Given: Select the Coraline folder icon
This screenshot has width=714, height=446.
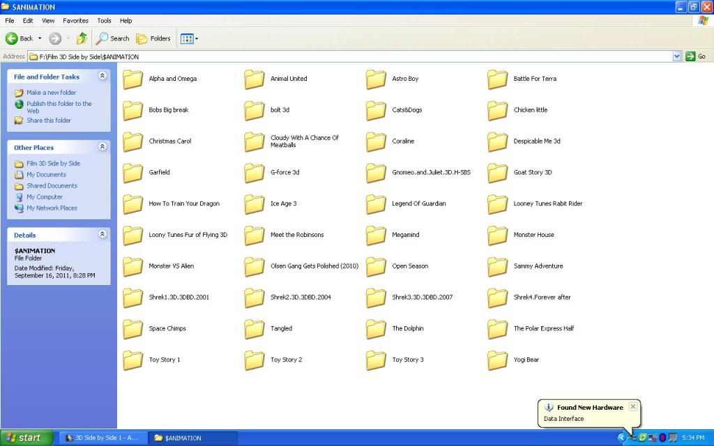Looking at the screenshot, I should (376, 142).
